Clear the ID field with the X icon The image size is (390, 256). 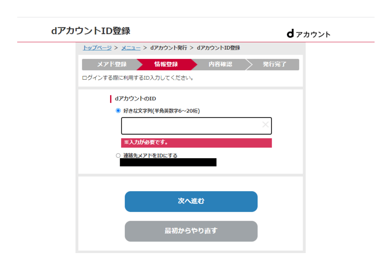click(x=265, y=125)
